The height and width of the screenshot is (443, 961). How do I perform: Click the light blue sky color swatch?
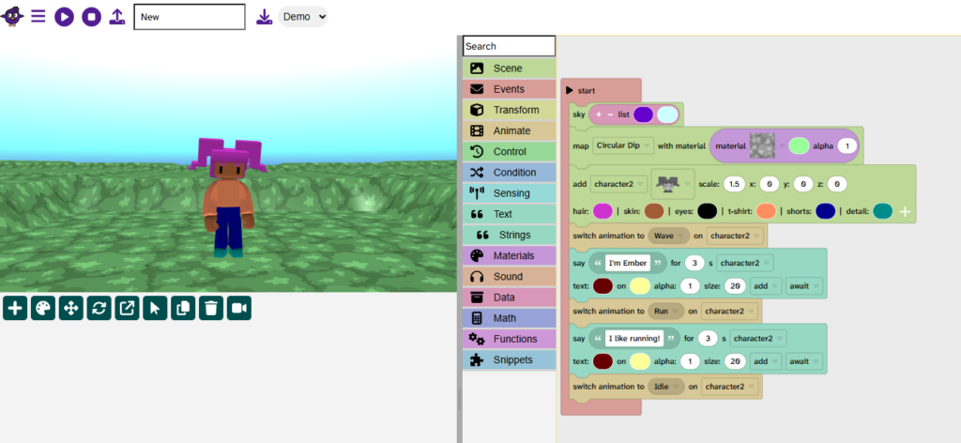point(667,115)
